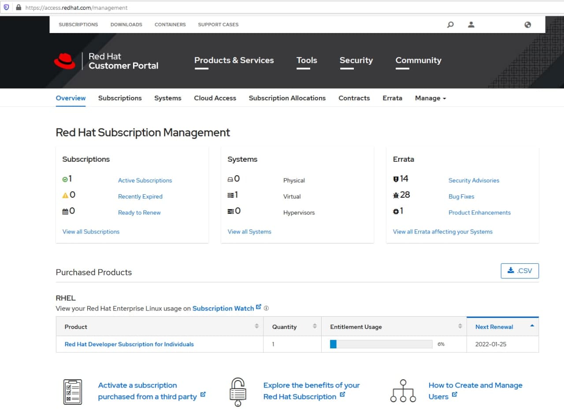Download purchased products as .CSV
The height and width of the screenshot is (414, 564).
[x=520, y=271]
